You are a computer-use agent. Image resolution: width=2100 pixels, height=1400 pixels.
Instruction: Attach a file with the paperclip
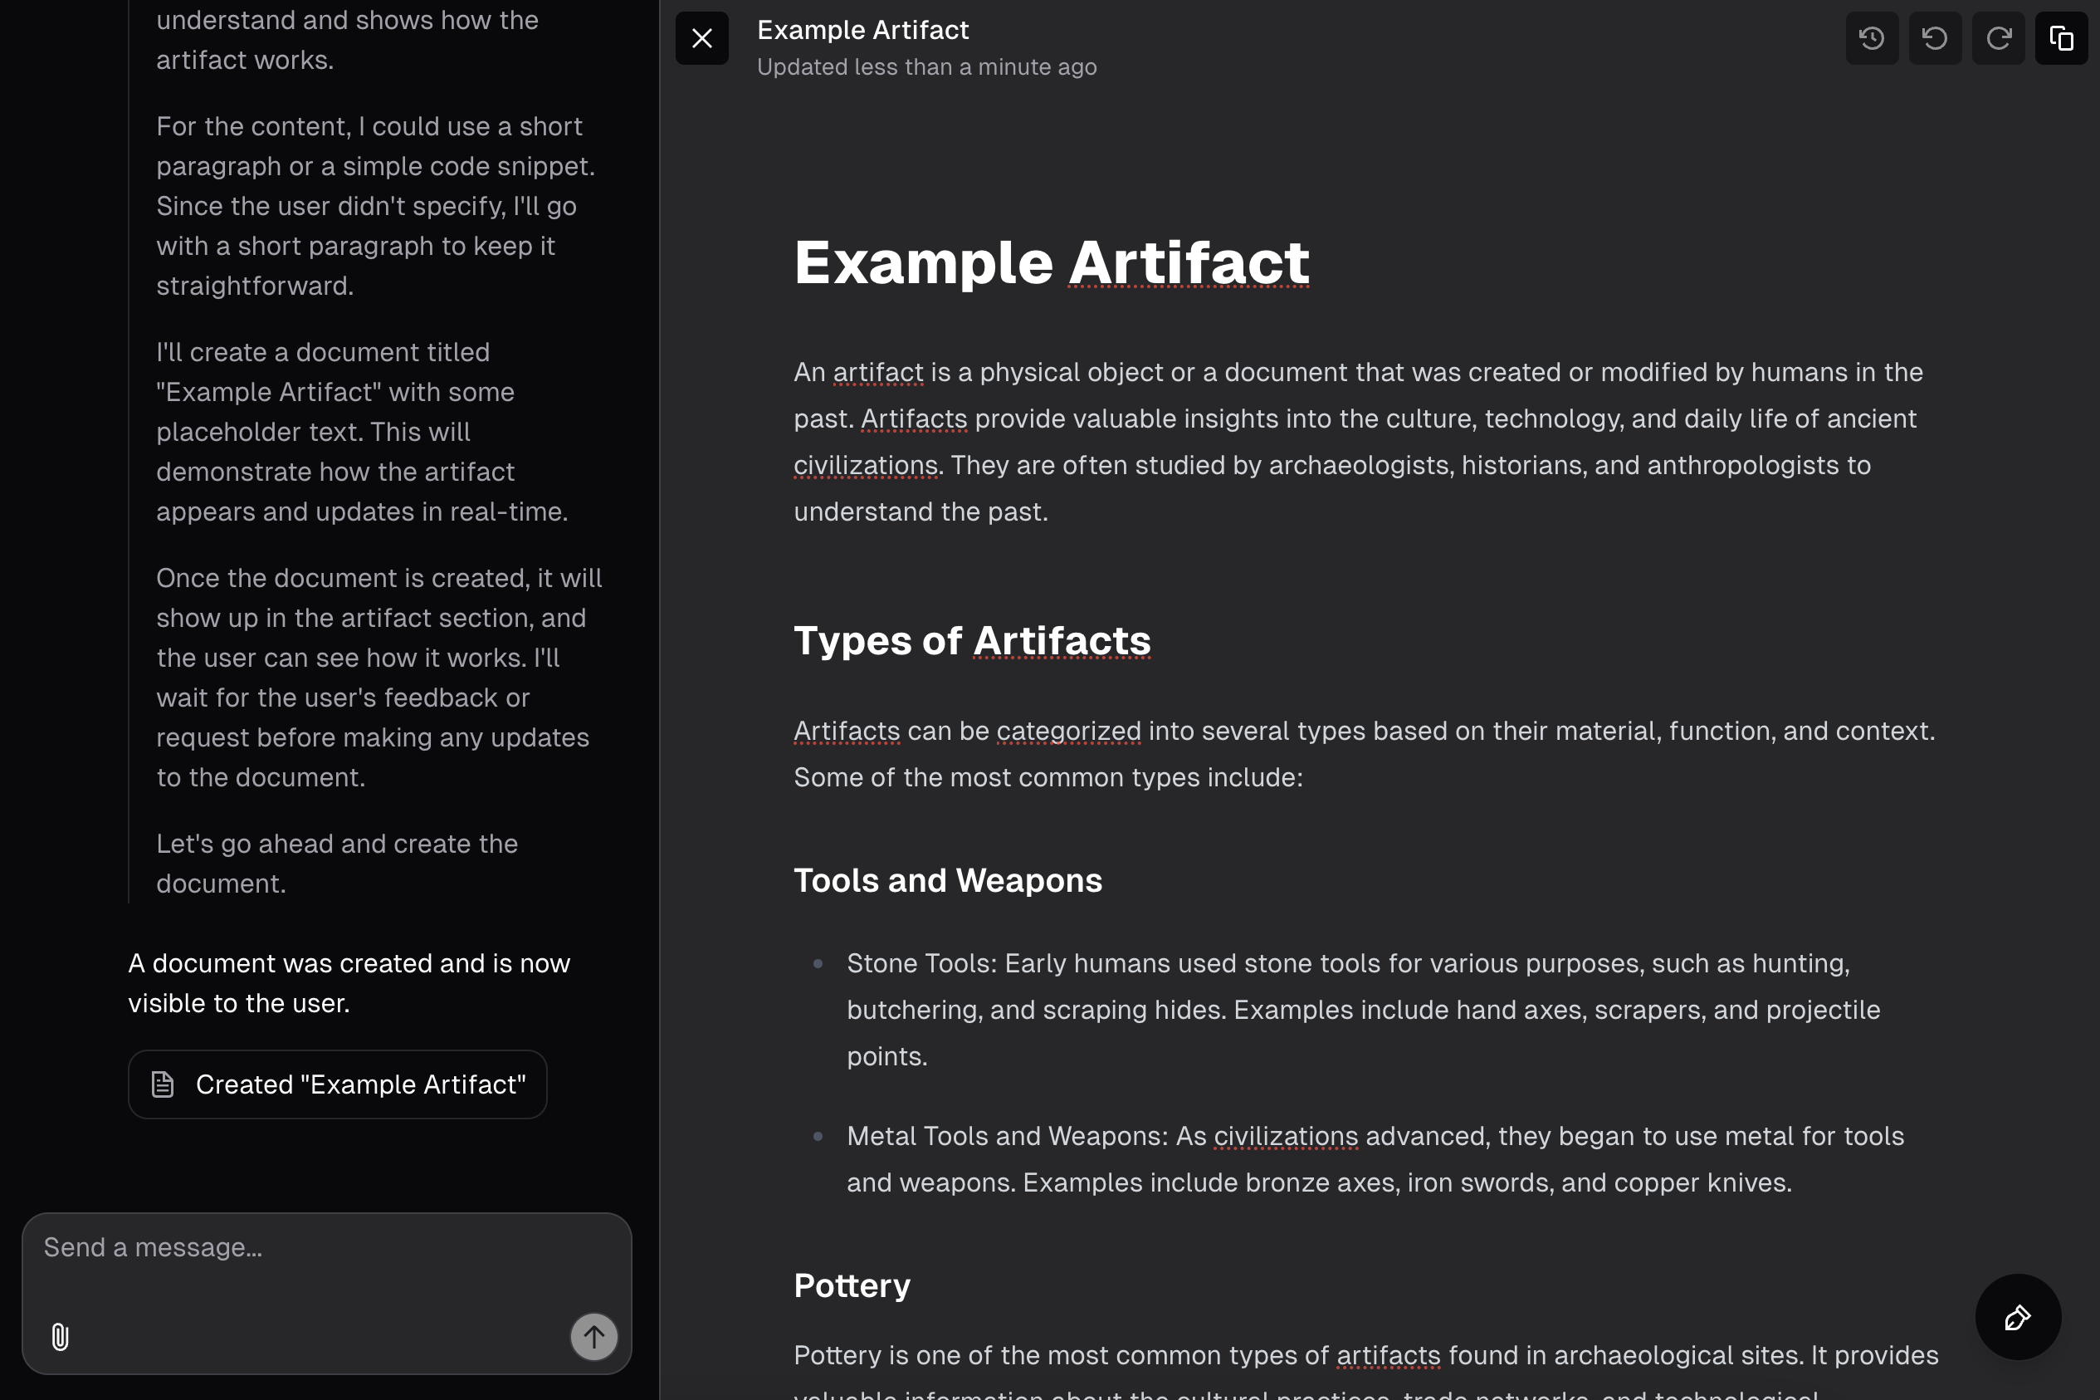point(60,1337)
